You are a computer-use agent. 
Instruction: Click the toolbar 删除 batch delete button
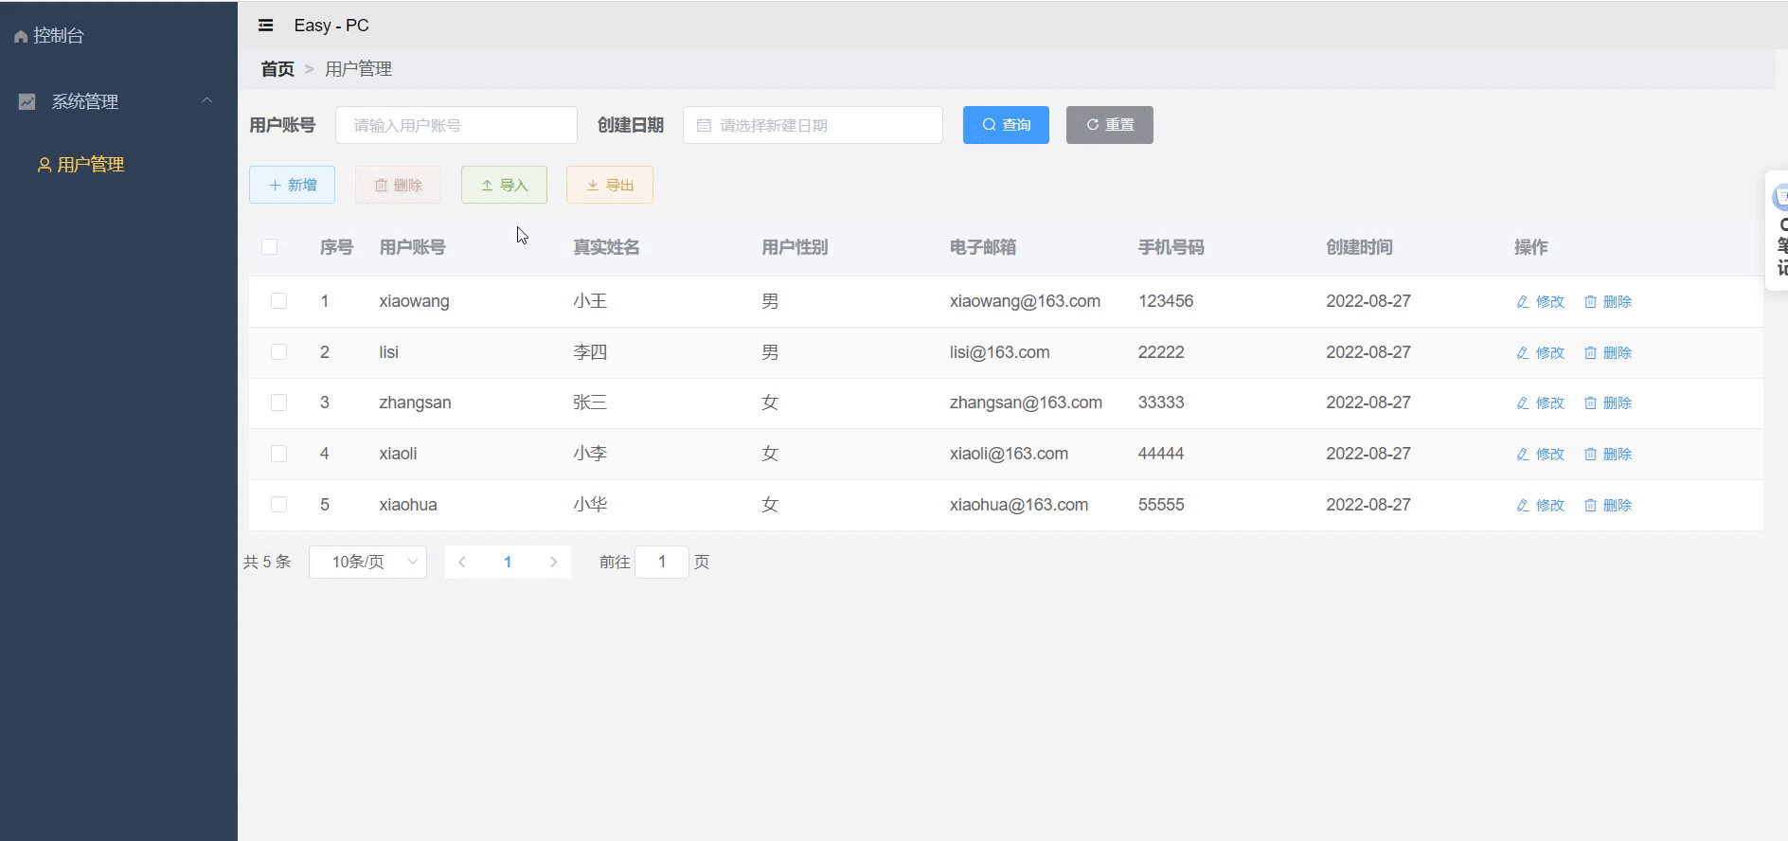pos(398,185)
